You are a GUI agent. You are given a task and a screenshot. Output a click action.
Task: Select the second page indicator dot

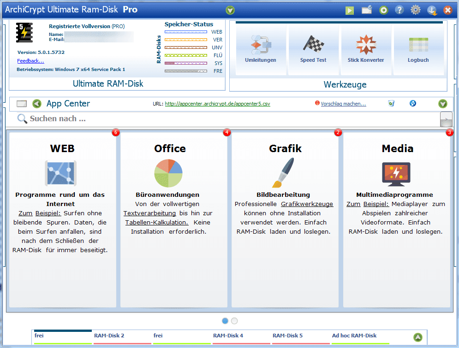coord(234,321)
